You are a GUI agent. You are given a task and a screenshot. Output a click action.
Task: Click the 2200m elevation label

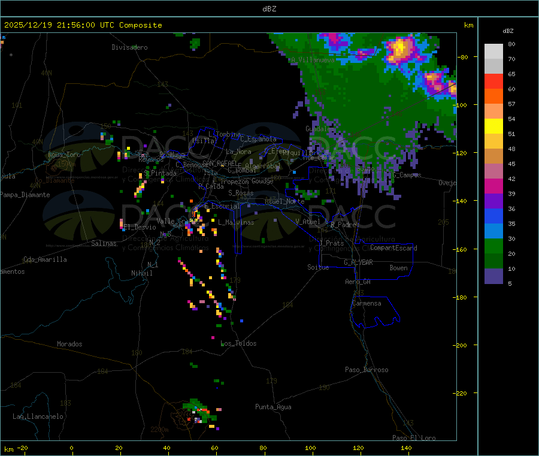pos(159,430)
